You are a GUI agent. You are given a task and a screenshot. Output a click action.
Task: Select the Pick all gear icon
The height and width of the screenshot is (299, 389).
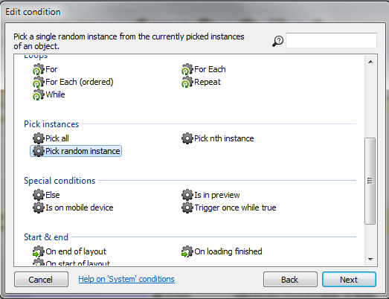38,138
